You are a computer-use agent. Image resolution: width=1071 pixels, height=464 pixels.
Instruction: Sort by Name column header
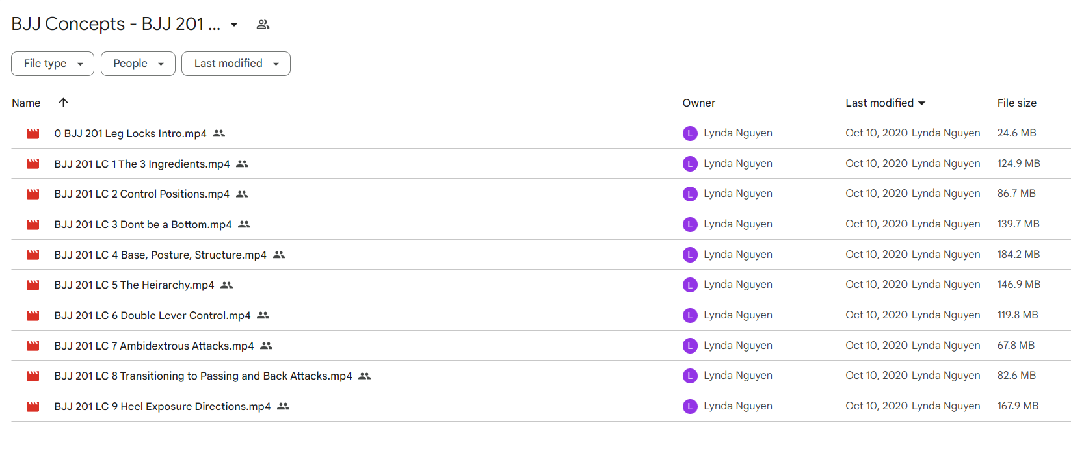point(26,103)
